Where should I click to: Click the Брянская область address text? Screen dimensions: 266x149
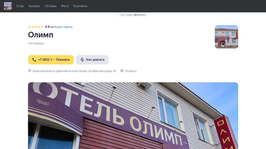(x=74, y=71)
